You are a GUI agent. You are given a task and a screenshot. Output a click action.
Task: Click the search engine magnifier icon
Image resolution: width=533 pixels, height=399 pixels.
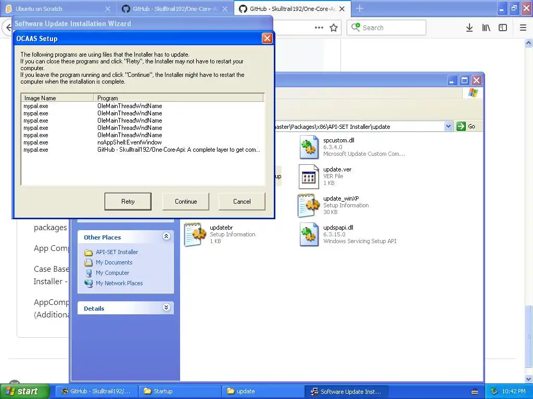356,27
